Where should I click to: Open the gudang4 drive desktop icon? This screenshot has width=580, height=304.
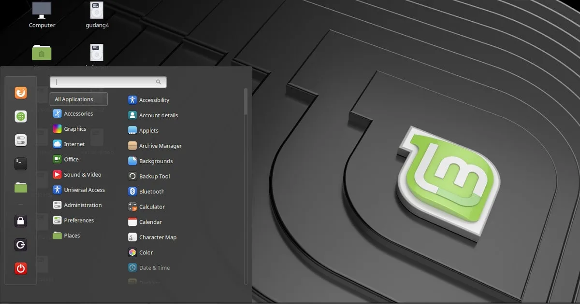[x=97, y=10]
